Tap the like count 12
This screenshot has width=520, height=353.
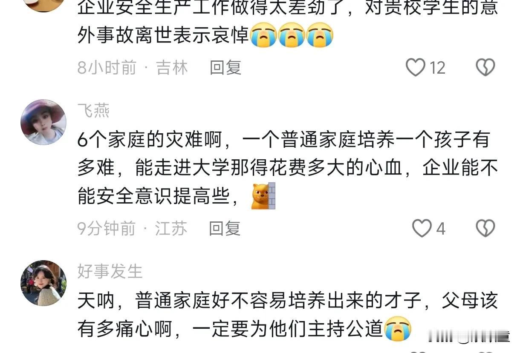(437, 68)
